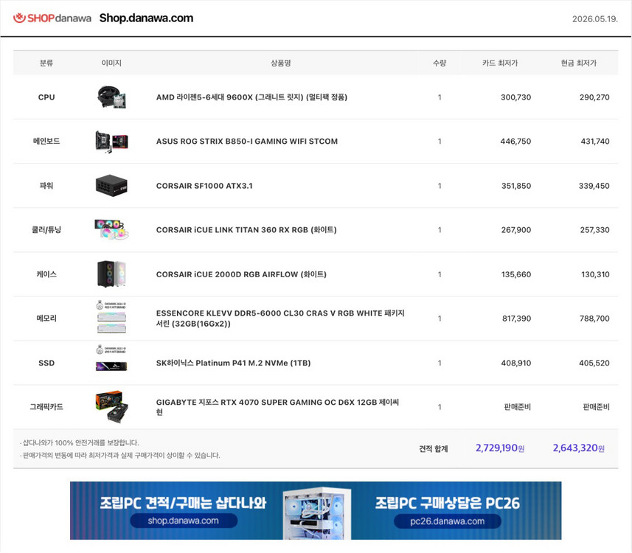Click the 현금 최저가 column header
The image size is (632, 553).
[579, 63]
